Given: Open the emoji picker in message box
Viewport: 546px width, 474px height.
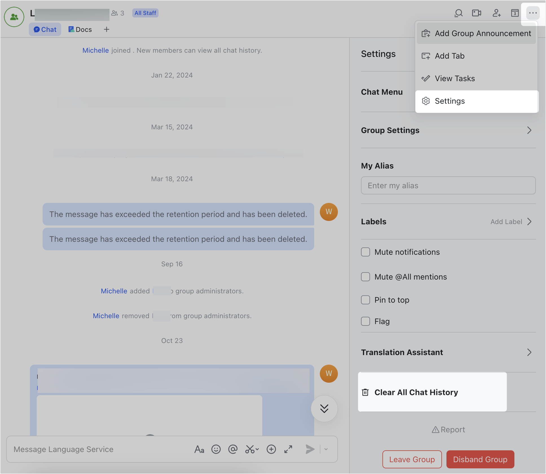Looking at the screenshot, I should (x=216, y=449).
